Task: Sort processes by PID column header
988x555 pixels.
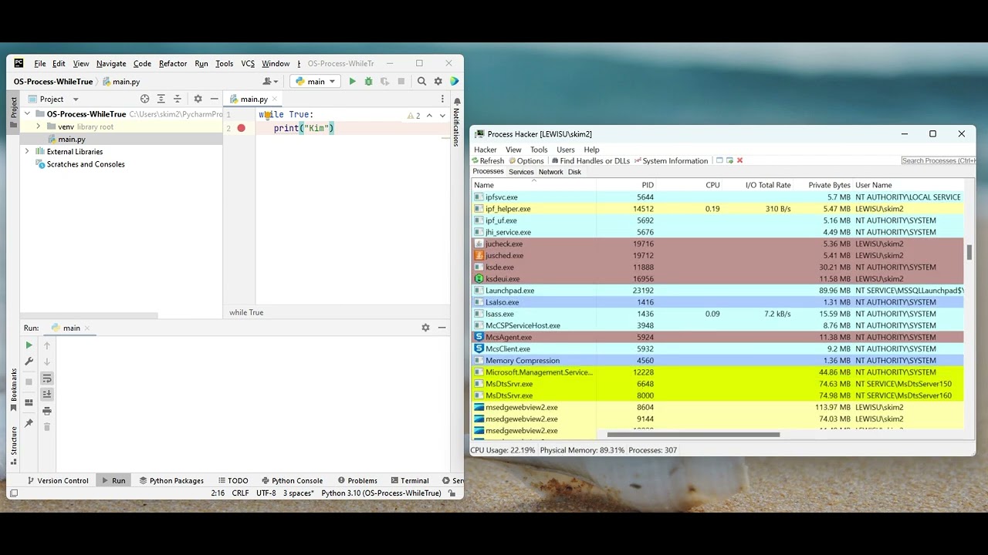Action: 648,185
